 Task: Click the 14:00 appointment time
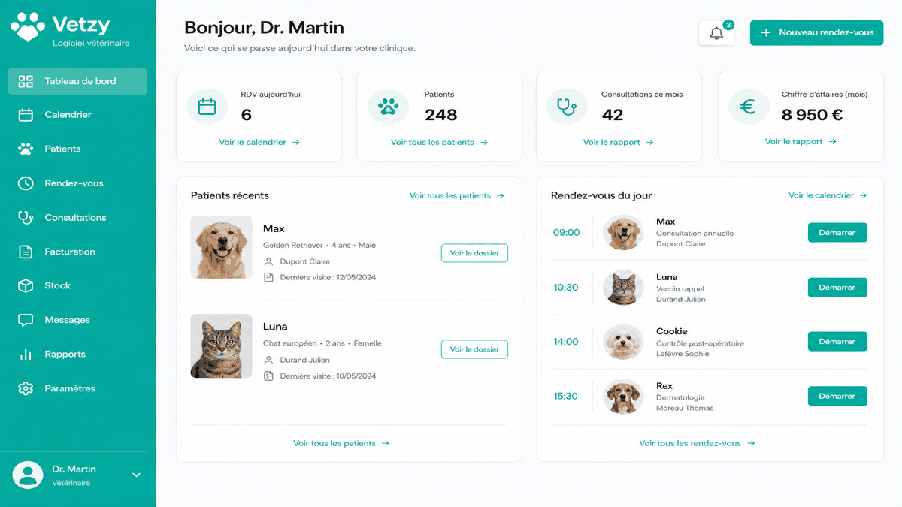566,342
